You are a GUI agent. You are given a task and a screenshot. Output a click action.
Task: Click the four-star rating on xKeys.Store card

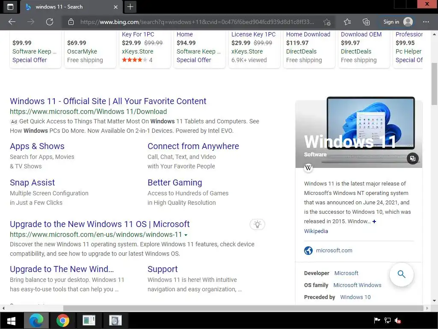(x=134, y=60)
